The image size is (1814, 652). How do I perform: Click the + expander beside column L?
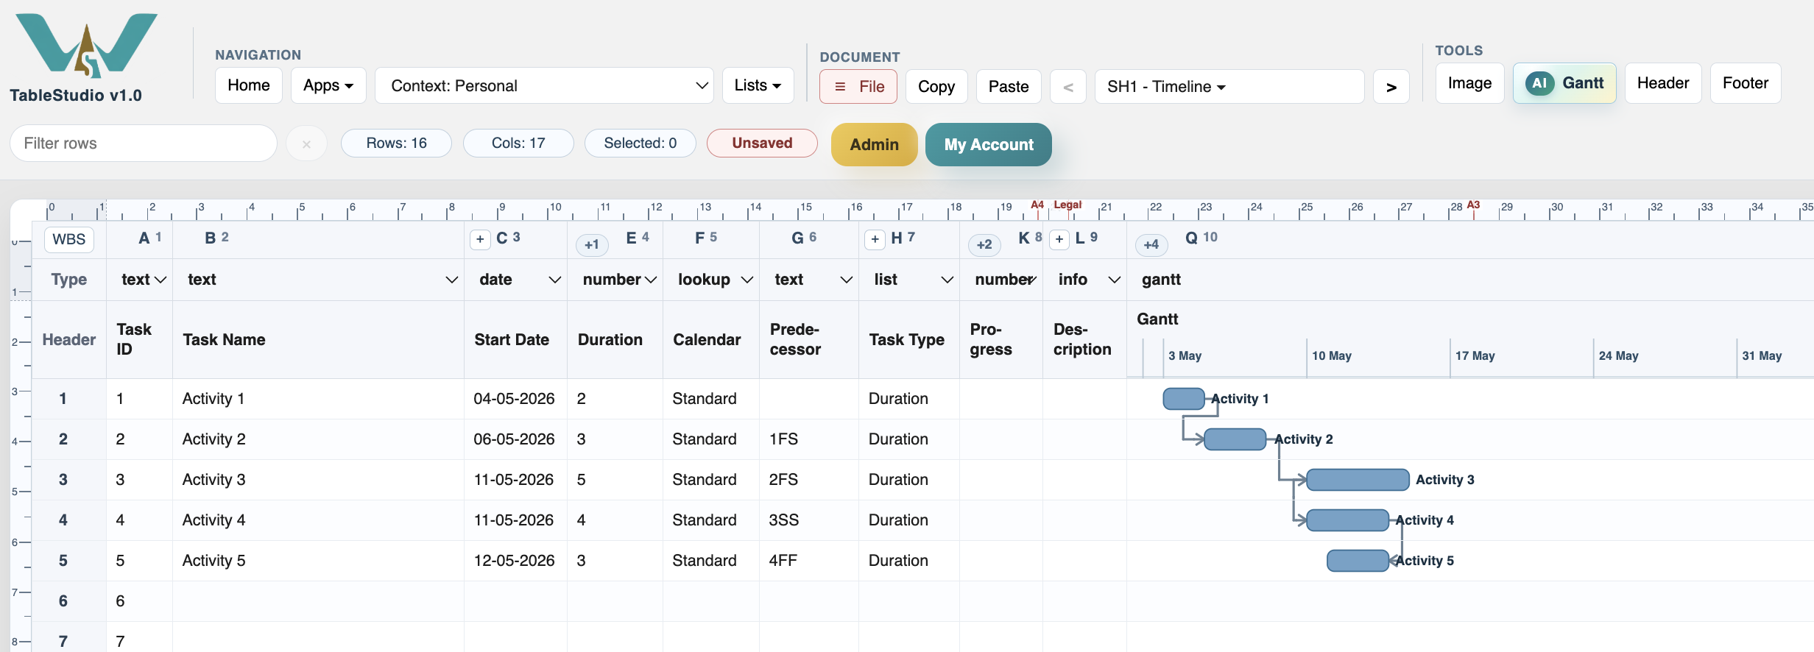(1059, 239)
